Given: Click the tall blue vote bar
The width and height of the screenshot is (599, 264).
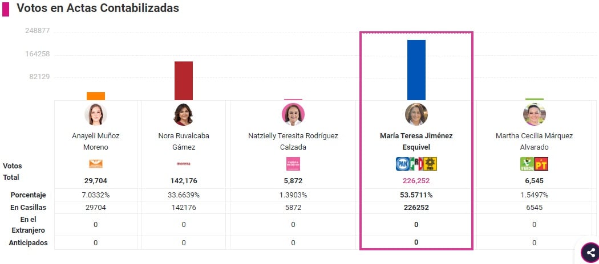Looking at the screenshot, I should (416, 70).
